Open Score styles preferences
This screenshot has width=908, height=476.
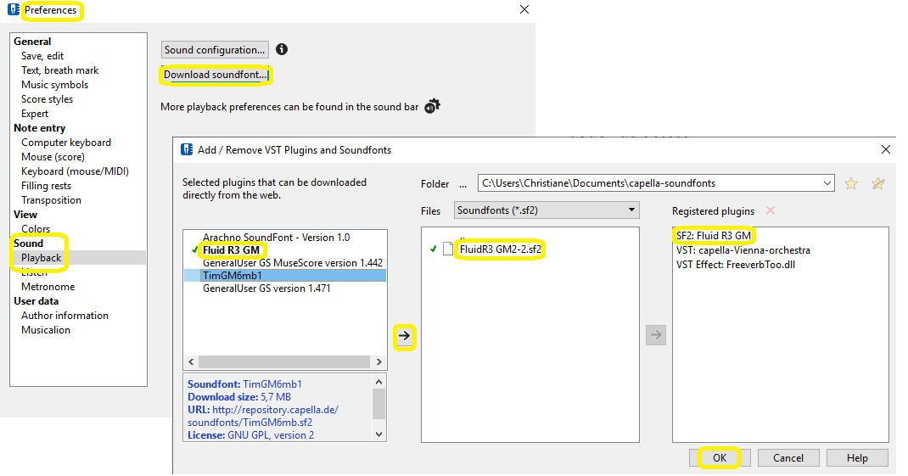(x=47, y=99)
